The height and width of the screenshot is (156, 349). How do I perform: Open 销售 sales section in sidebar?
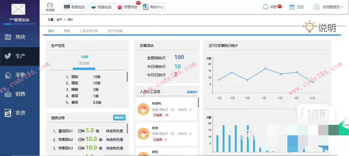pyautogui.click(x=20, y=94)
